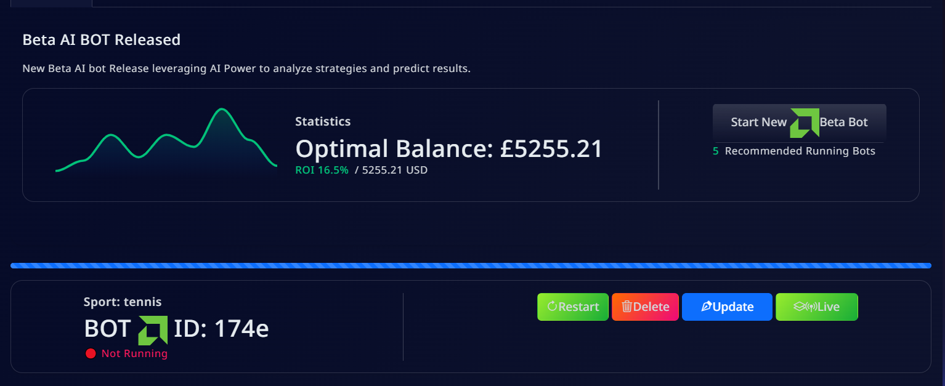Click the blue striped progress bar
This screenshot has width=945, height=386.
[471, 266]
